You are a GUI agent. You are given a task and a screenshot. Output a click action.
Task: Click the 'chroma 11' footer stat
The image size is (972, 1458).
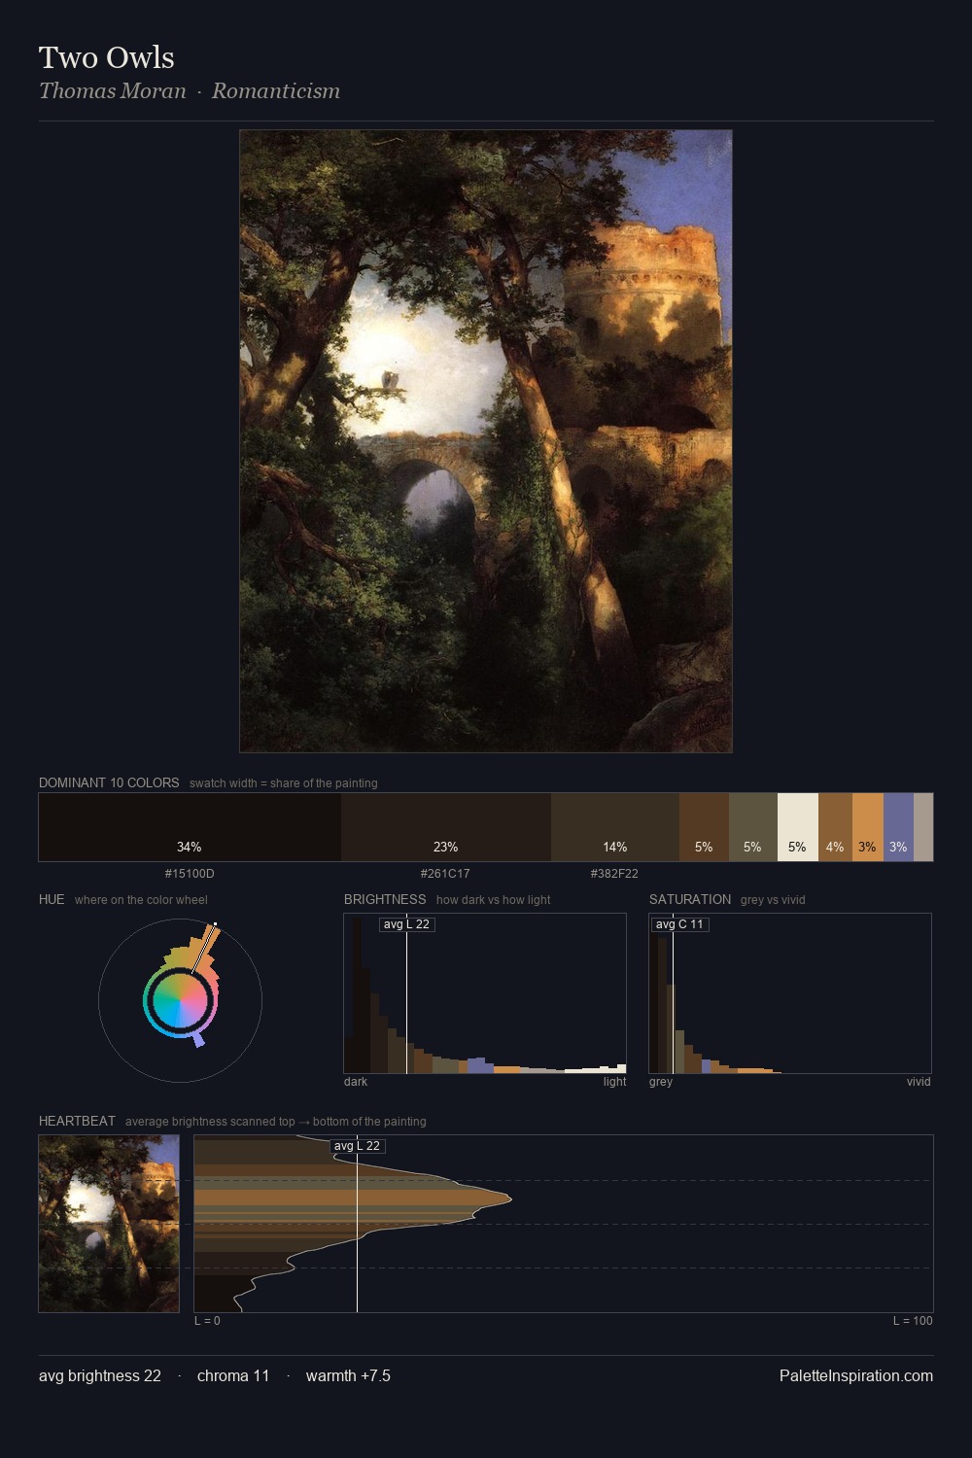[233, 1375]
